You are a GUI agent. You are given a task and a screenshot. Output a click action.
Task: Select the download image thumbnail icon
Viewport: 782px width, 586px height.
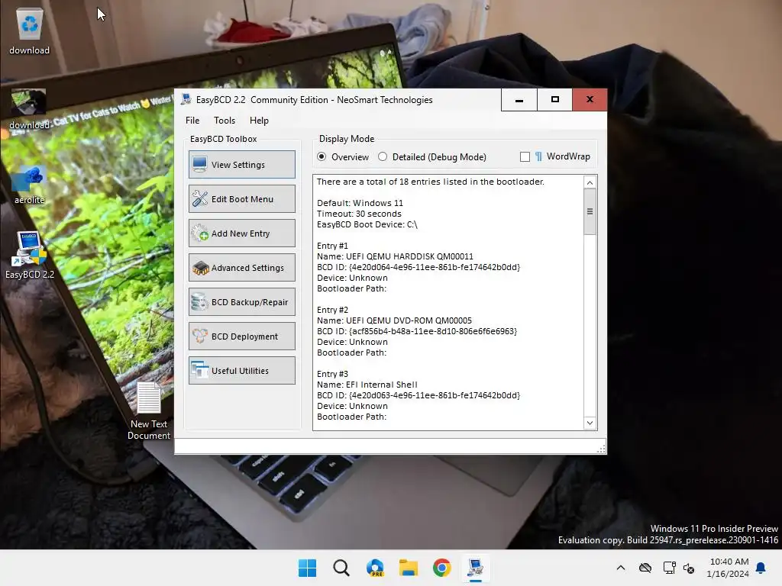pos(29,109)
